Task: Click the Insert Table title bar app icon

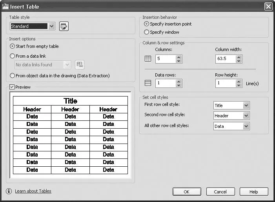Action: tap(5, 7)
